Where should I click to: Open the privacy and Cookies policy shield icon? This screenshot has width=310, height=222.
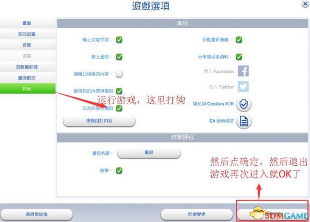tap(244, 104)
